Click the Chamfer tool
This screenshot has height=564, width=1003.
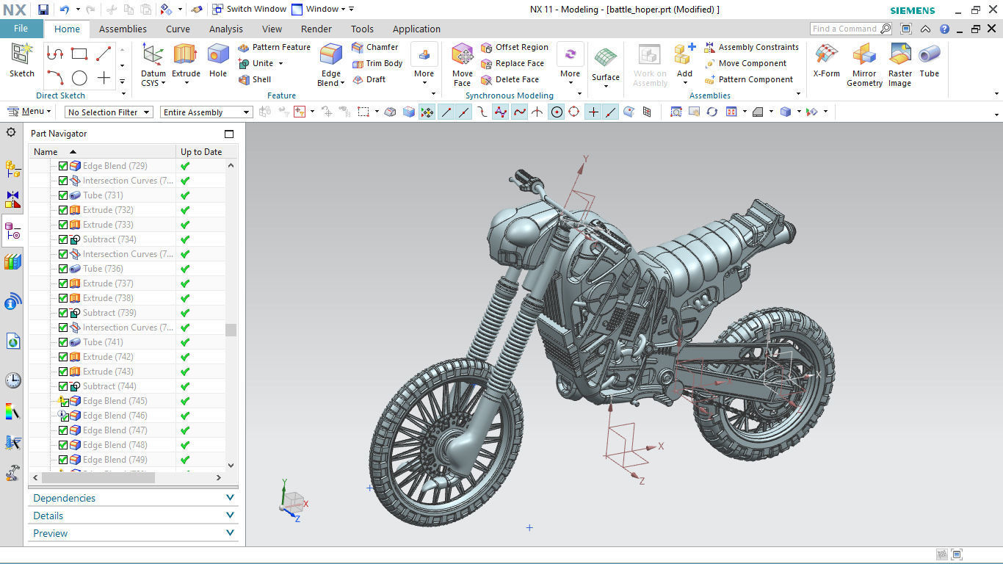pyautogui.click(x=374, y=47)
